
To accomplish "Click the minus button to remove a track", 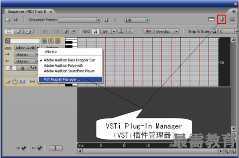I will [73, 32].
